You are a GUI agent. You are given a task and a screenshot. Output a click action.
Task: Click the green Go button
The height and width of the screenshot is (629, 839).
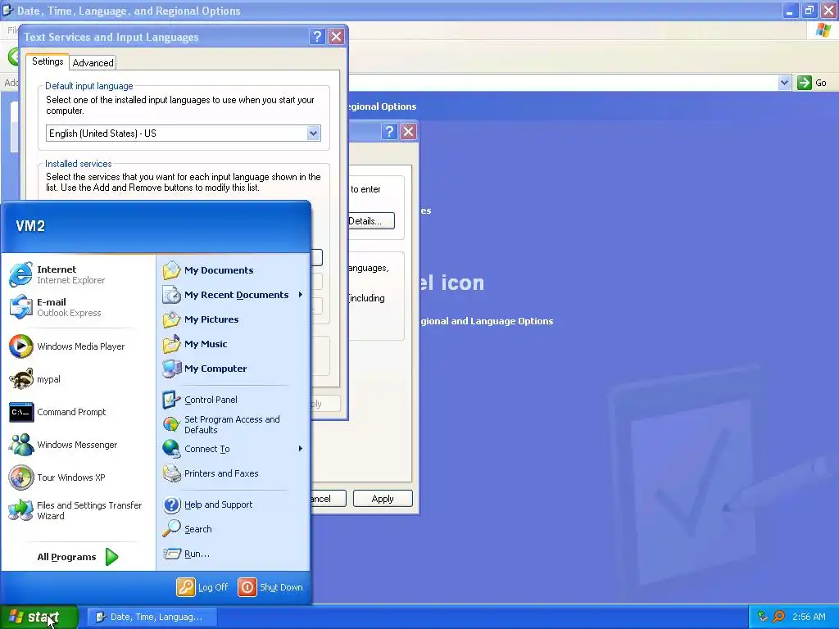812,83
